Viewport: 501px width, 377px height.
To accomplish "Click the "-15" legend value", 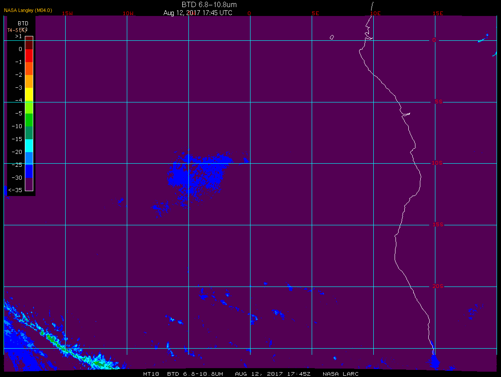I will [17, 139].
